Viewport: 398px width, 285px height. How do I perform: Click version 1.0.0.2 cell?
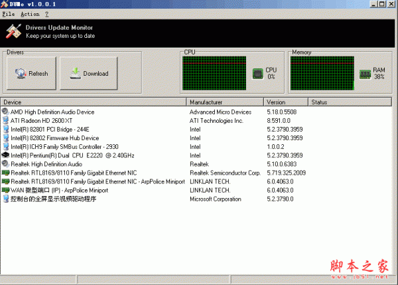(x=275, y=146)
